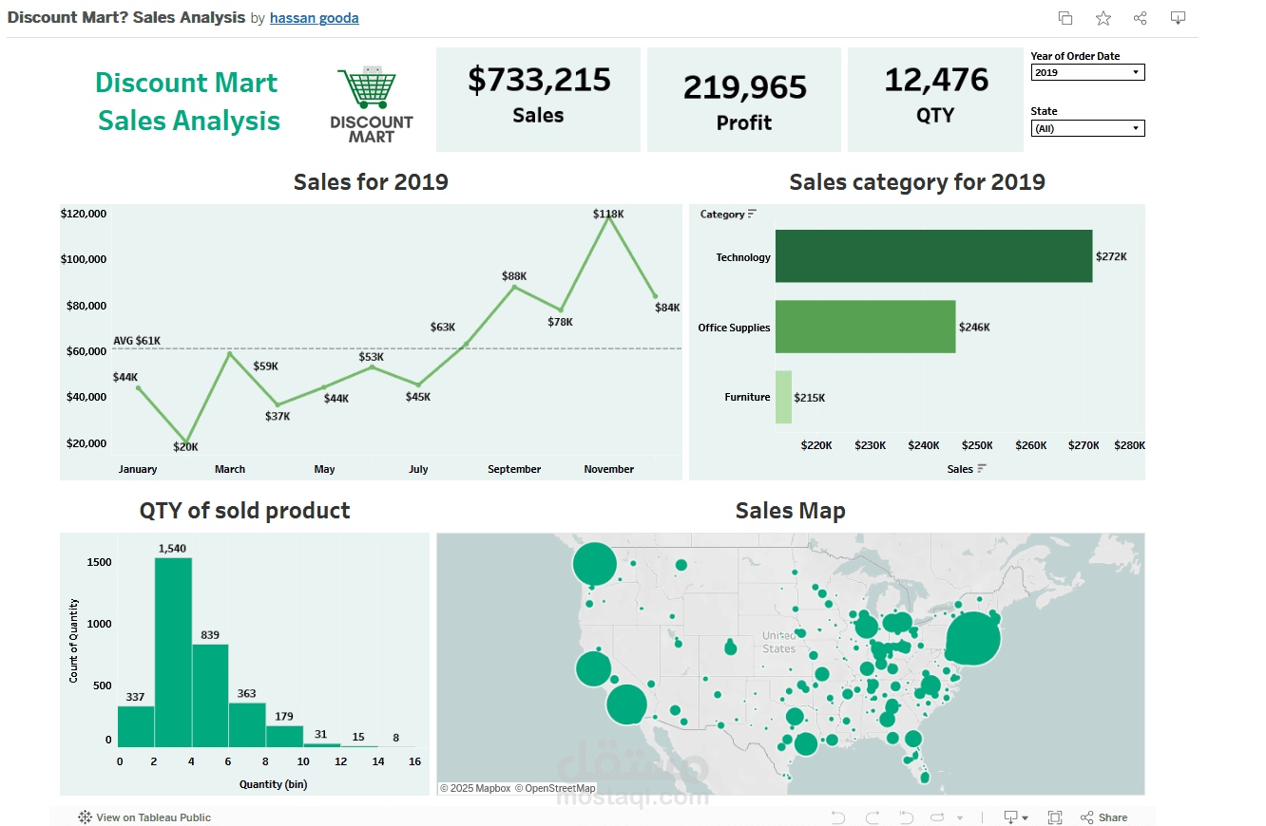This screenshot has height=826, width=1266.
Task: Click the large Southern California bubble on map
Action: pyautogui.click(x=626, y=704)
